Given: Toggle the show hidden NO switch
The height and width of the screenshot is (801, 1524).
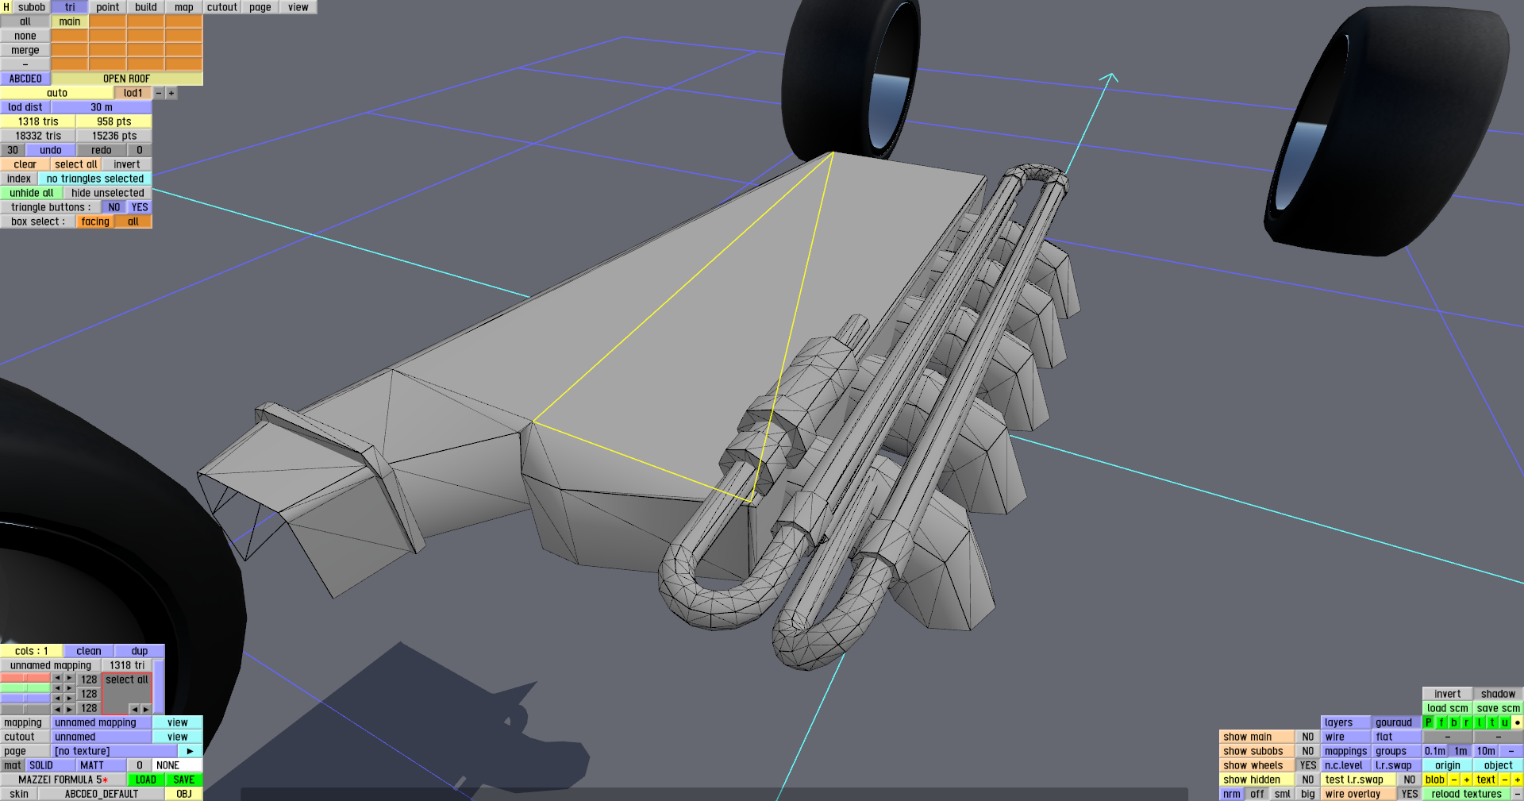Looking at the screenshot, I should [x=1308, y=780].
